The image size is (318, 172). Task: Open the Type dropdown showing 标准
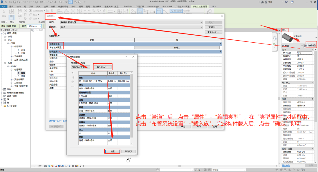coord(131,27)
